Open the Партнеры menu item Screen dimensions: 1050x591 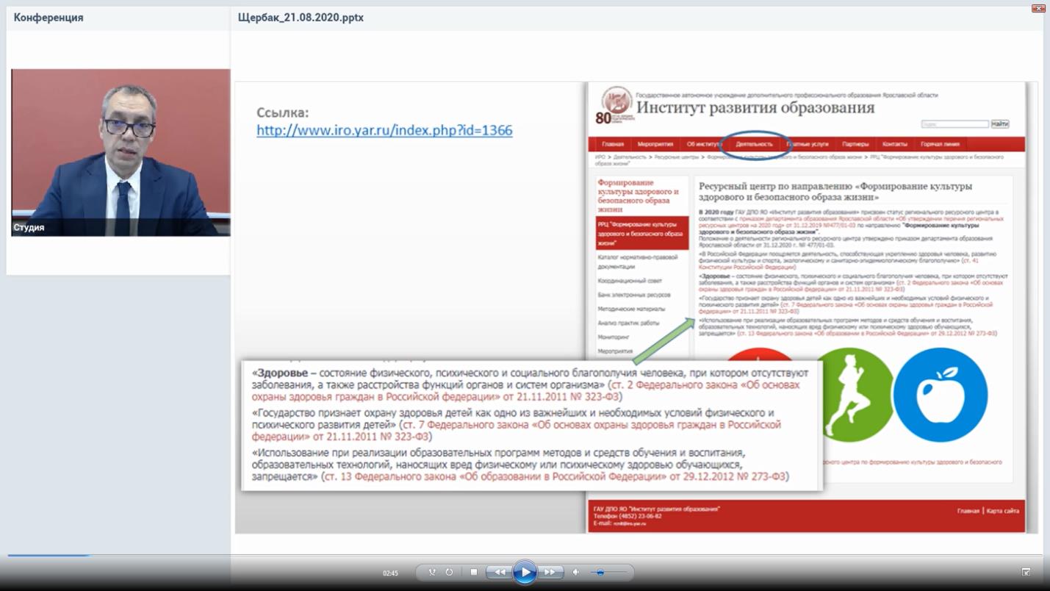pos(855,144)
